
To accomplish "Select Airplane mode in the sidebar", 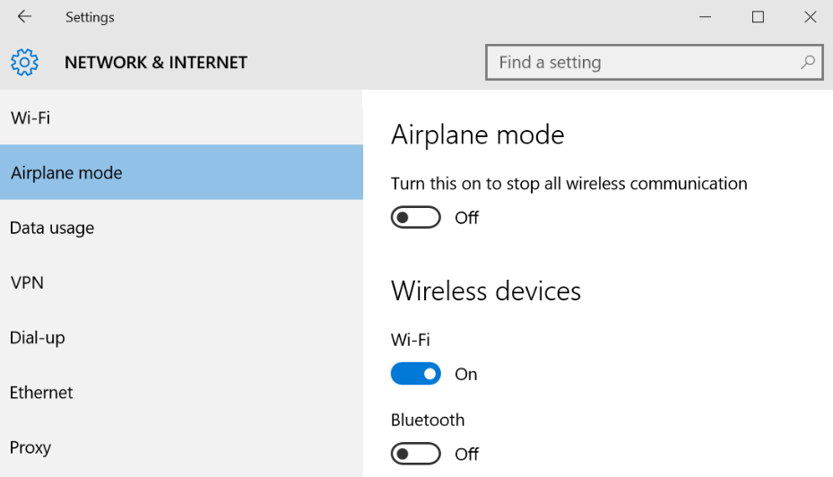I will point(66,173).
